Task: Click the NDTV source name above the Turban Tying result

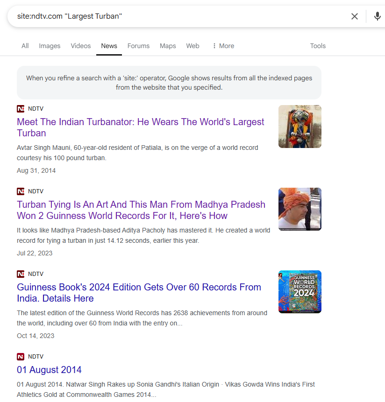Action: [x=36, y=191]
